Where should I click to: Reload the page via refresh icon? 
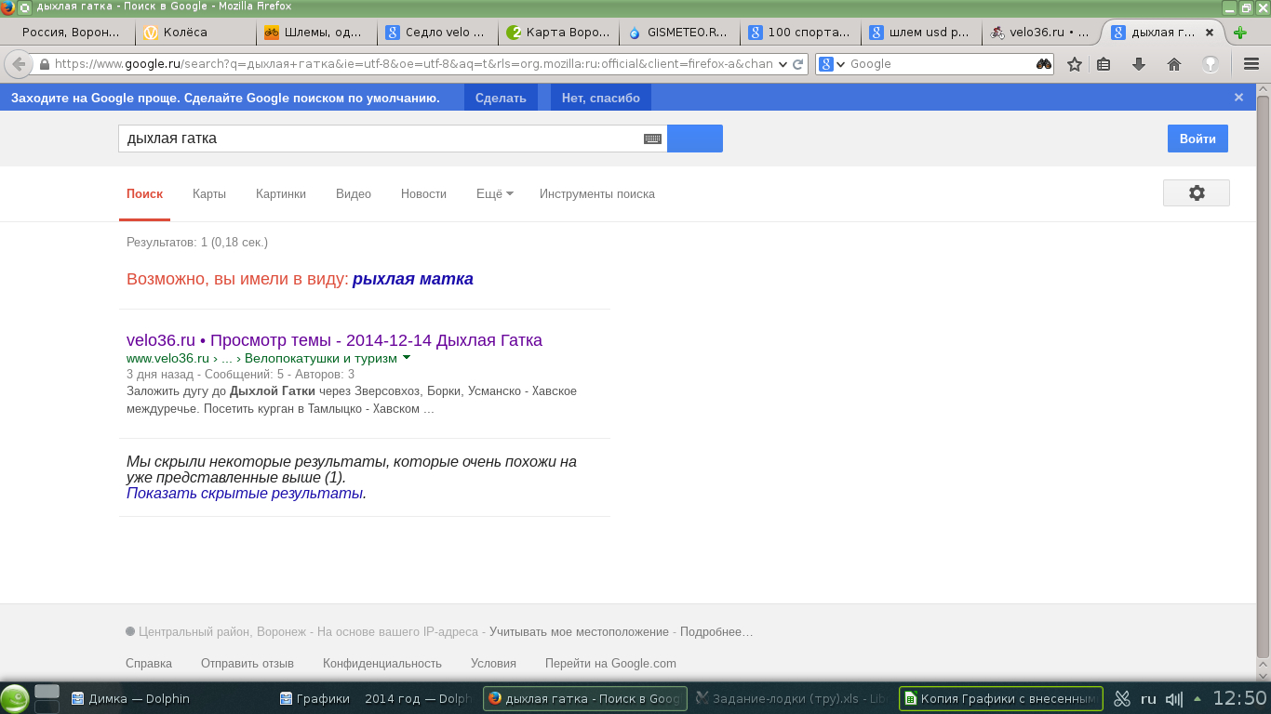click(797, 64)
